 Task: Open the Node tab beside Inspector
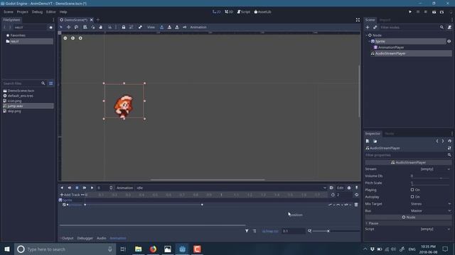(x=390, y=134)
